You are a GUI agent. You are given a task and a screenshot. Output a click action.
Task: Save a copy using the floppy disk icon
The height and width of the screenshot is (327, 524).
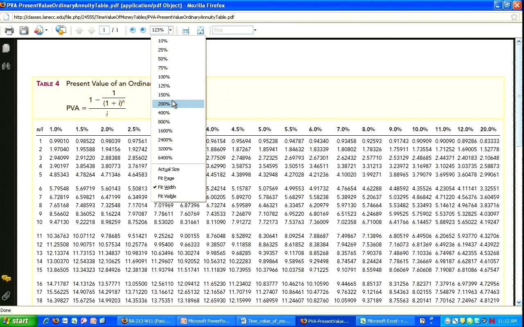(x=24, y=30)
